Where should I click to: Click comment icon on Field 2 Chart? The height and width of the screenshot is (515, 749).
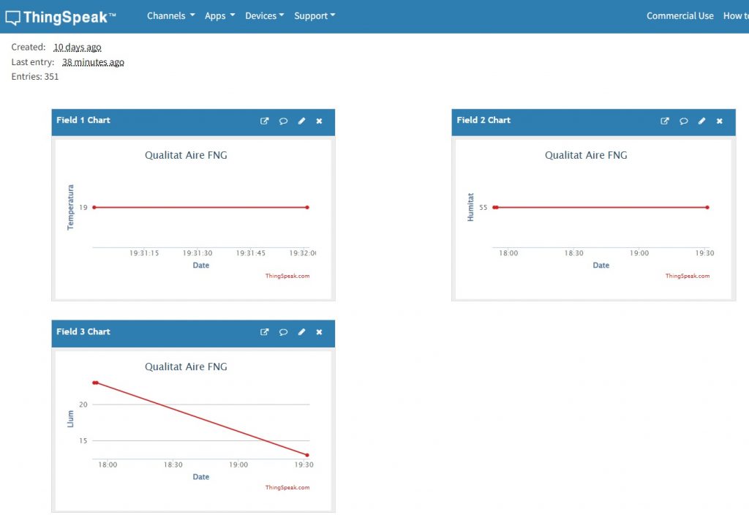click(683, 121)
